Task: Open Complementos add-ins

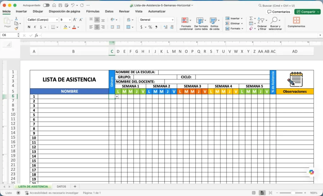Action: (x=296, y=22)
